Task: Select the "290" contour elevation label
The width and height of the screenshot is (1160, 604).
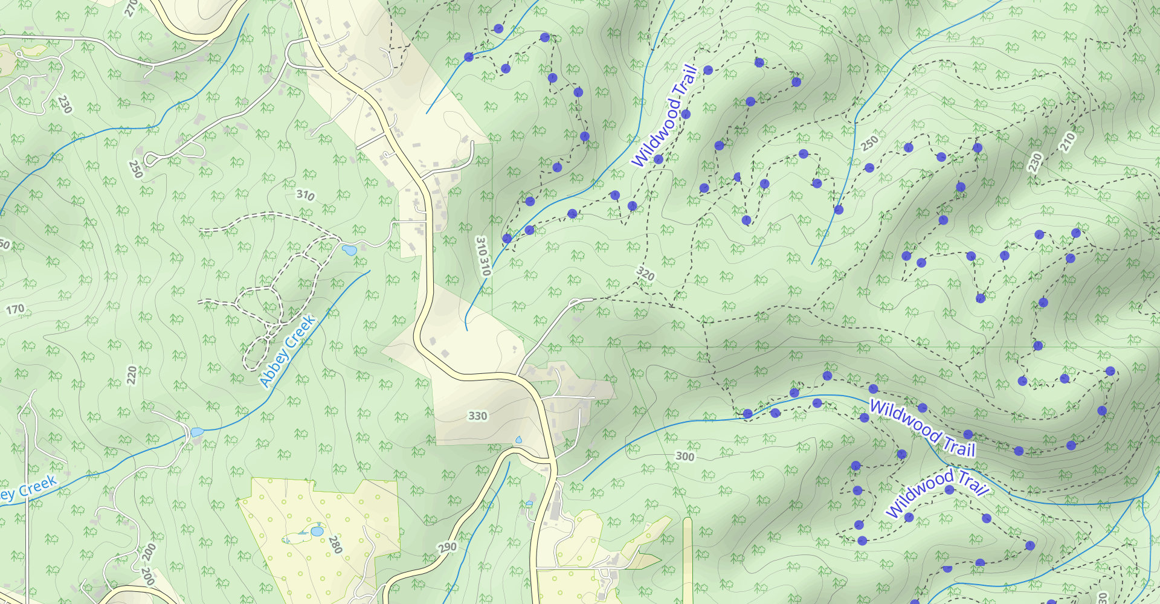Action: (447, 547)
